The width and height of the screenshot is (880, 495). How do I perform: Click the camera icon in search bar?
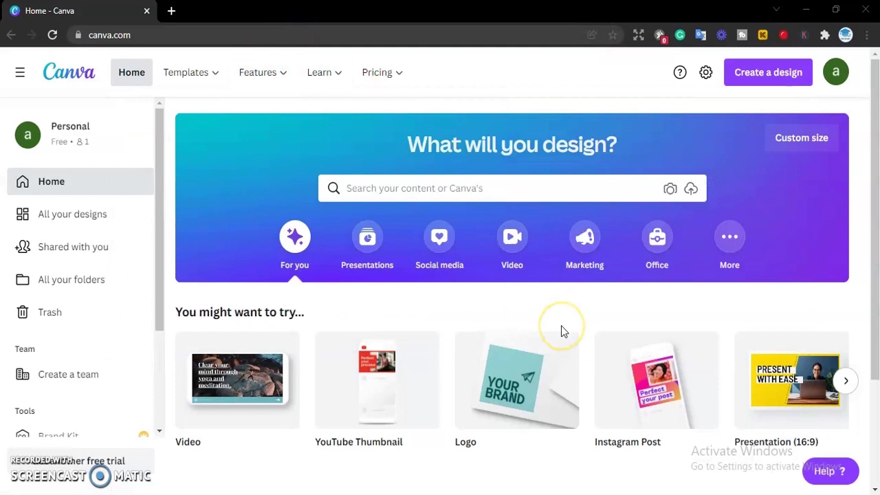[x=670, y=188]
